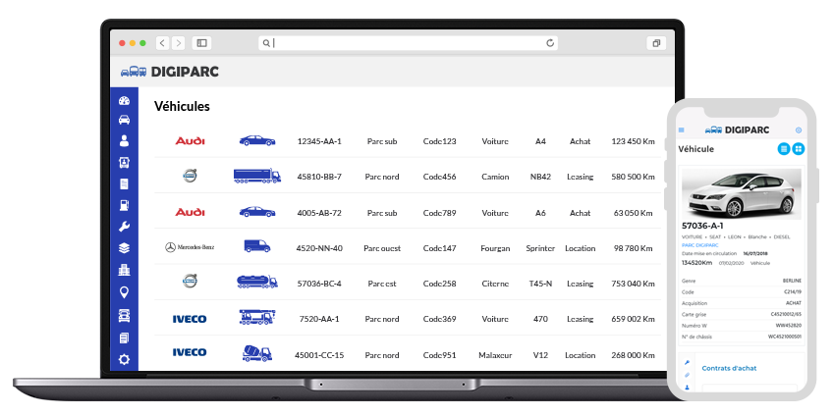Go forward with browser forward arrow

[x=179, y=43]
